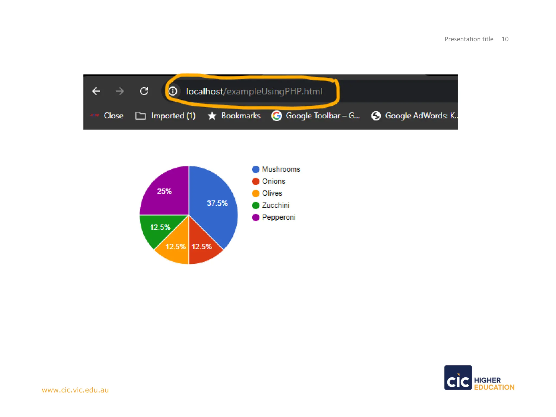Open the www.cic.vic.edu.au link

(75, 390)
